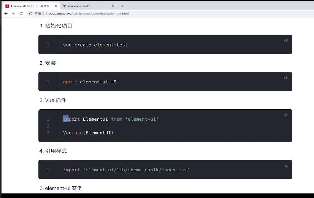Click the red favicon on the Element-UI tab

pos(7,6)
